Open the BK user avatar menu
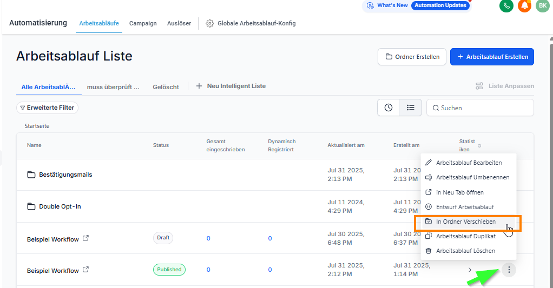Viewport: 553px width, 288px height. tap(542, 5)
